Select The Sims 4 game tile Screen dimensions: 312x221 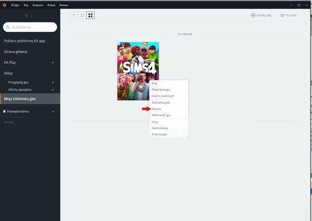138,71
